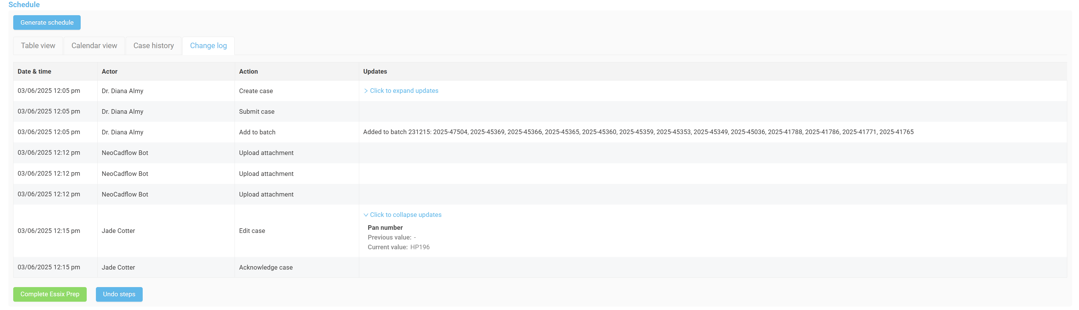This screenshot has height=310, width=1079.
Task: Collapse updates for the Edit case row
Action: tap(405, 215)
